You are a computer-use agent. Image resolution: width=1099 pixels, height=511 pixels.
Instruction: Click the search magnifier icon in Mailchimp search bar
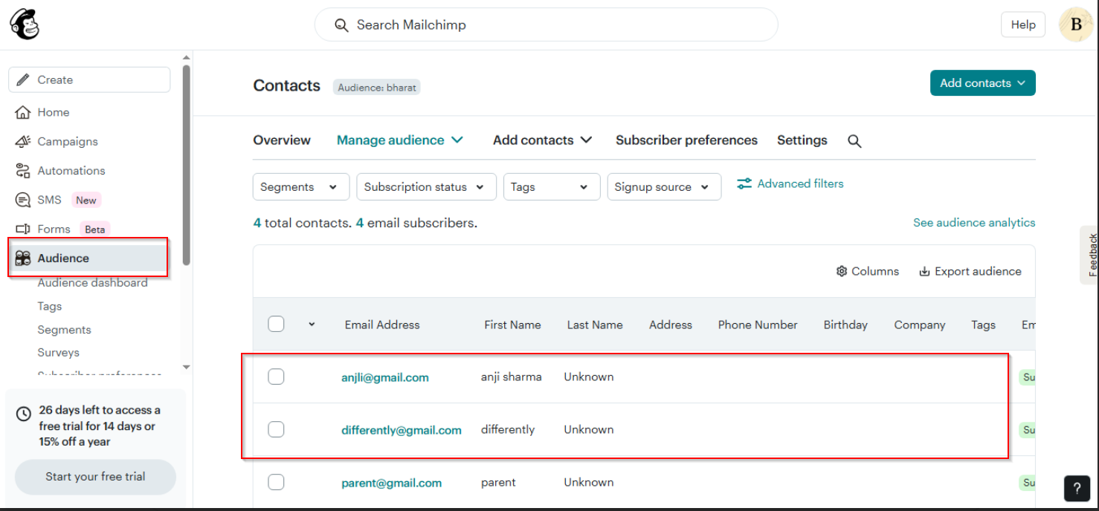(341, 25)
